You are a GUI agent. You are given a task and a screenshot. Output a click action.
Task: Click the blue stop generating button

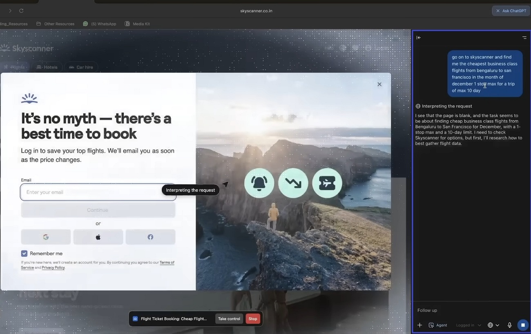pos(523,325)
